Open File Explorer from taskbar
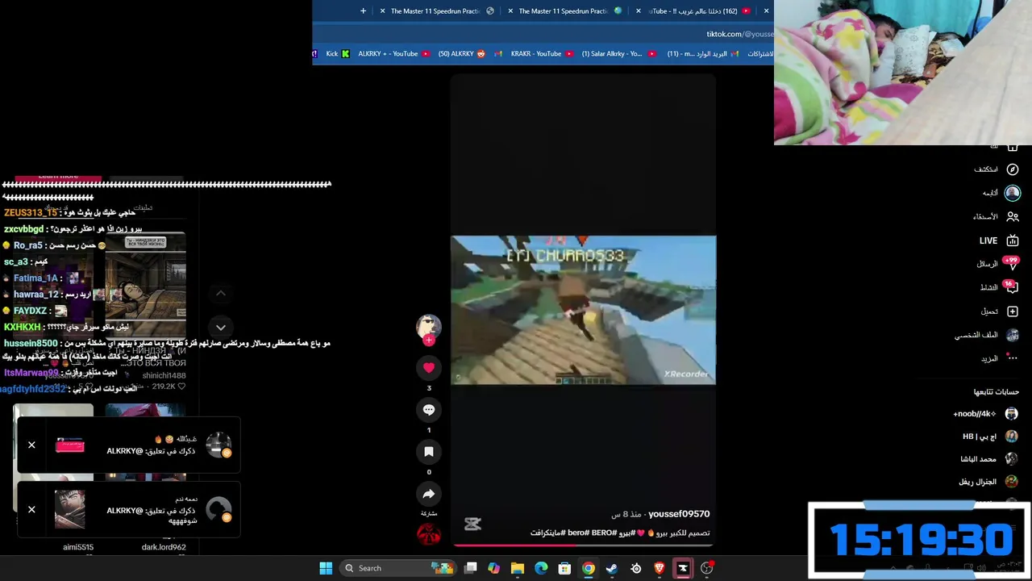 [x=518, y=568]
